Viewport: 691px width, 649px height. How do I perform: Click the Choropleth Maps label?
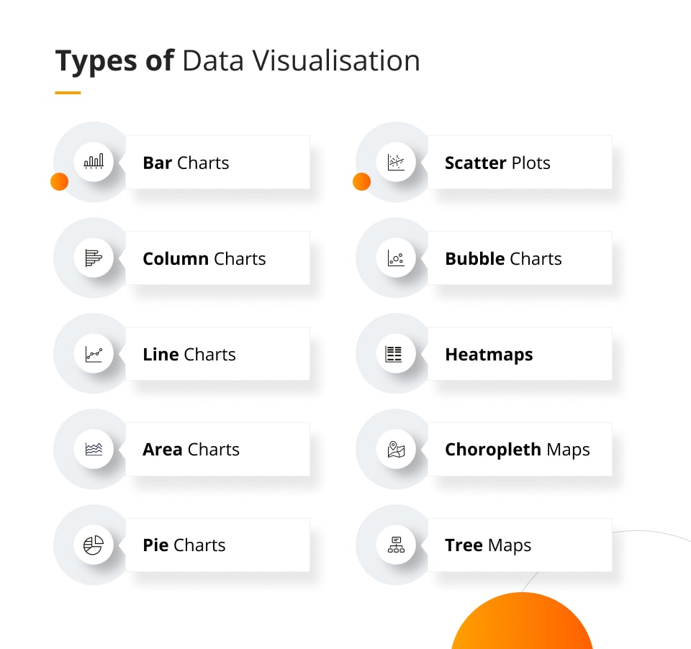click(x=518, y=450)
